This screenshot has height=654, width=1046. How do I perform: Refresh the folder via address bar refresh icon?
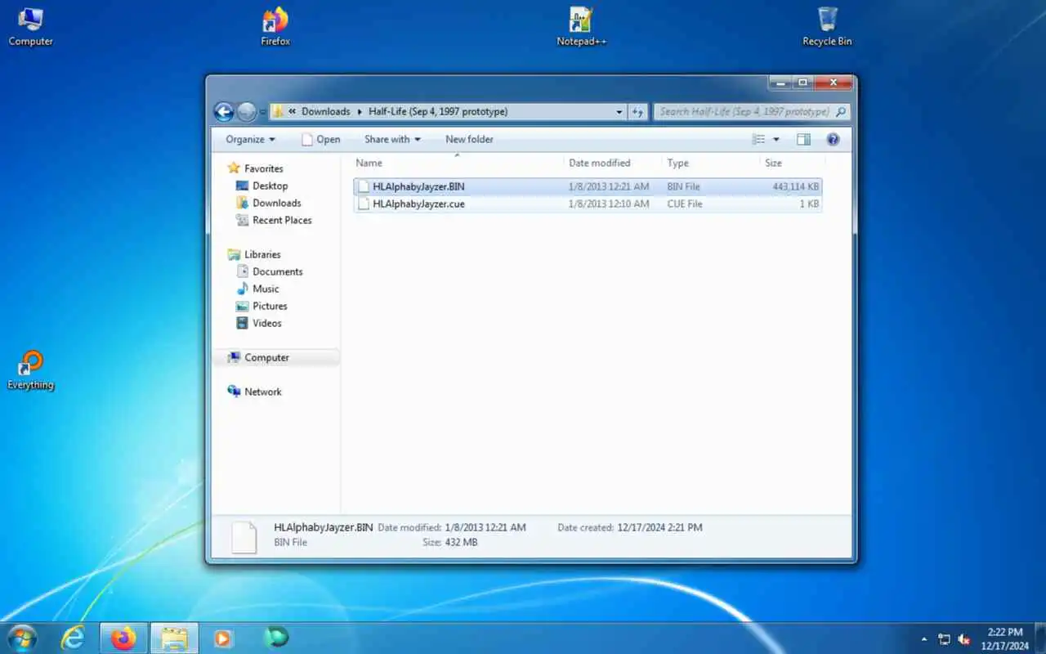click(x=638, y=111)
